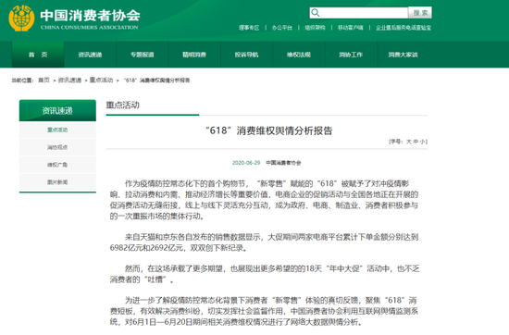Open the 投诉导航 navigation menu item
The height and width of the screenshot is (335, 509).
tap(247, 55)
